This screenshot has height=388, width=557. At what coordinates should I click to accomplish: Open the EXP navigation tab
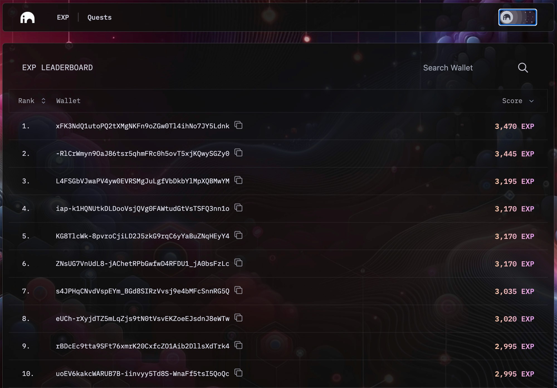(63, 17)
